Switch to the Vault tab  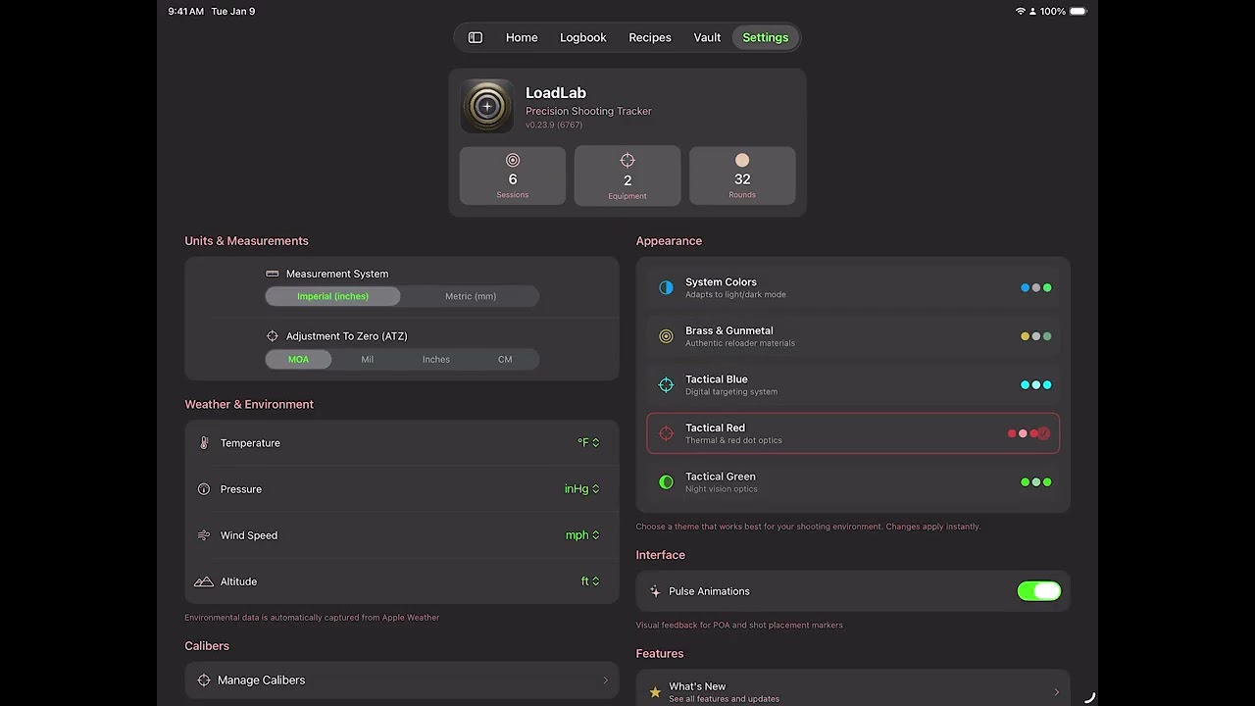pos(707,37)
